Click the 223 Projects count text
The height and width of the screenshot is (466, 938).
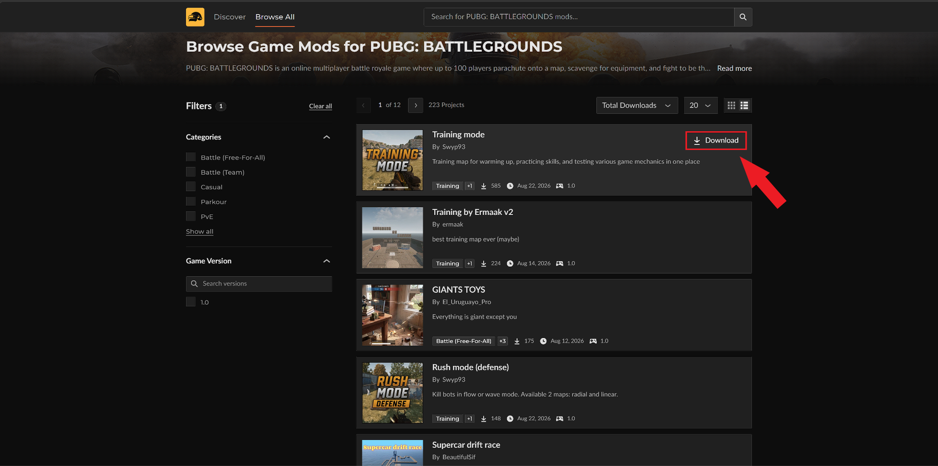tap(446, 105)
